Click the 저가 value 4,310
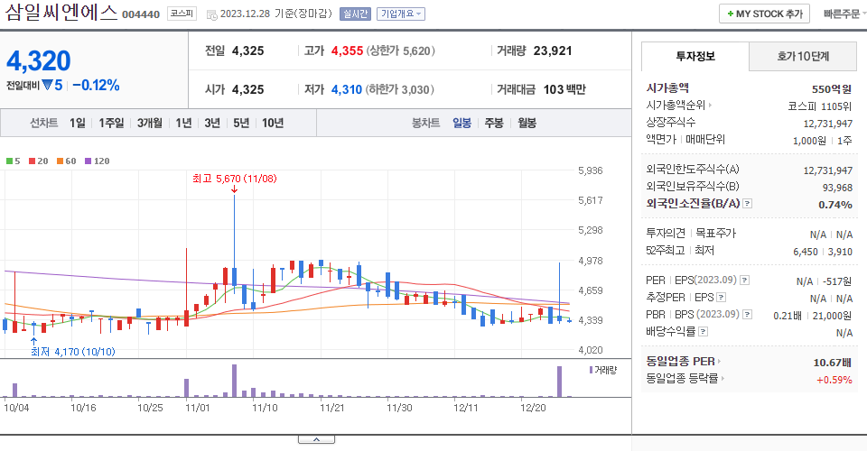This screenshot has height=451, width=867. click(x=347, y=89)
